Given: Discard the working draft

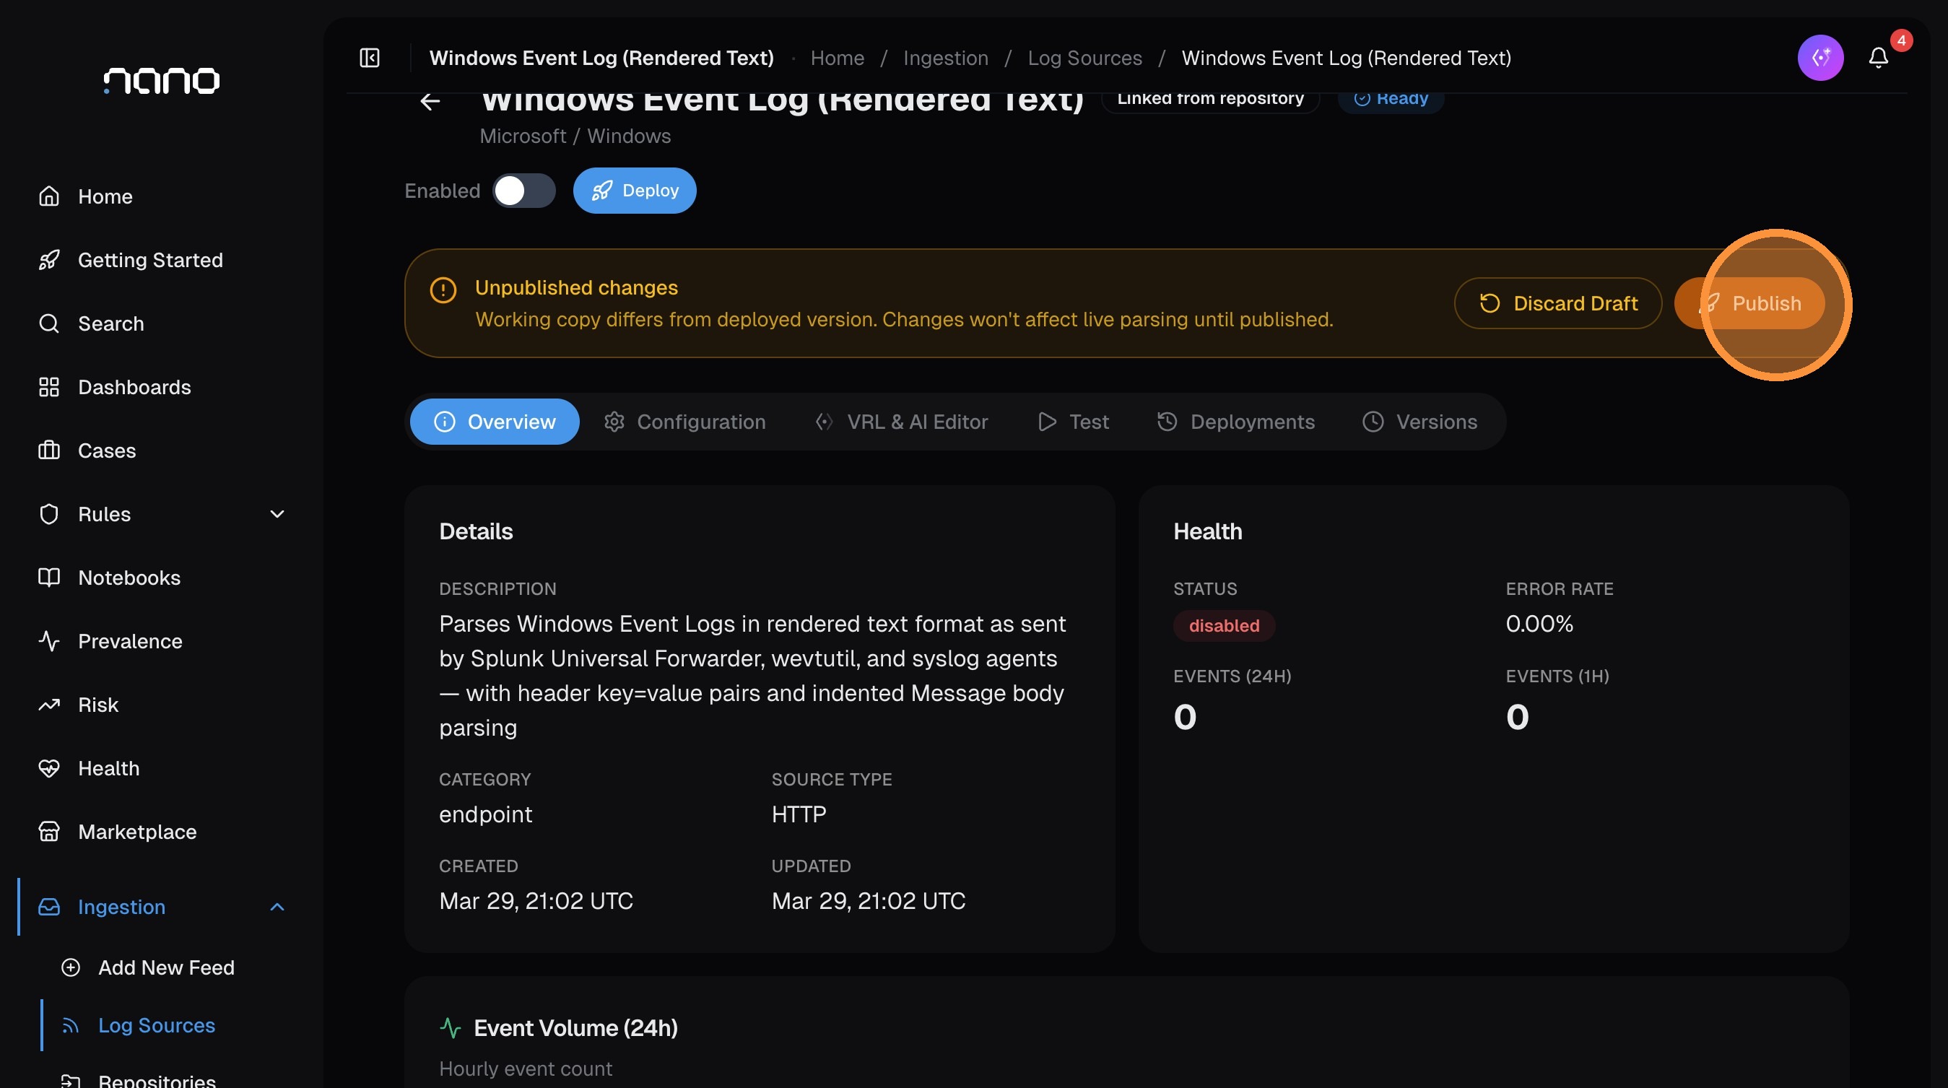Looking at the screenshot, I should 1558,303.
